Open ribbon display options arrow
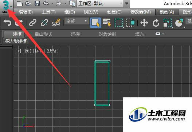This screenshot has width=192, height=132. pyautogui.click(x=163, y=34)
